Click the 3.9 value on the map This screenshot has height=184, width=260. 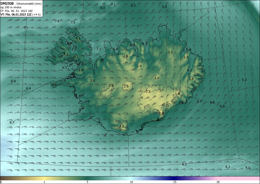click(x=81, y=70)
